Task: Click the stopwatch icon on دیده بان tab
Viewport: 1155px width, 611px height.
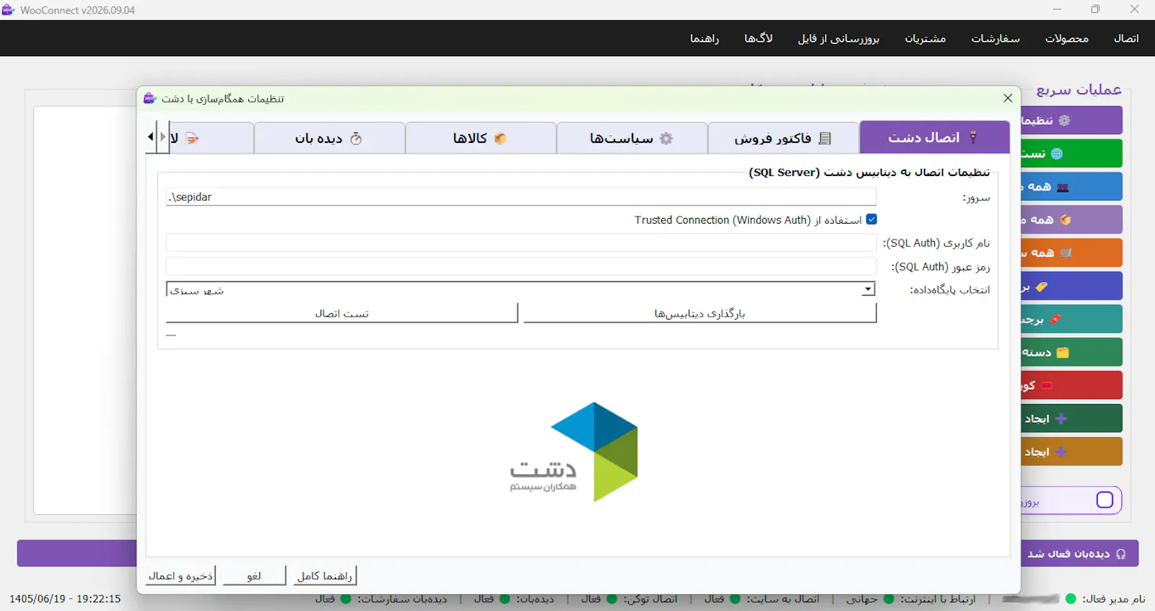Action: tap(356, 139)
